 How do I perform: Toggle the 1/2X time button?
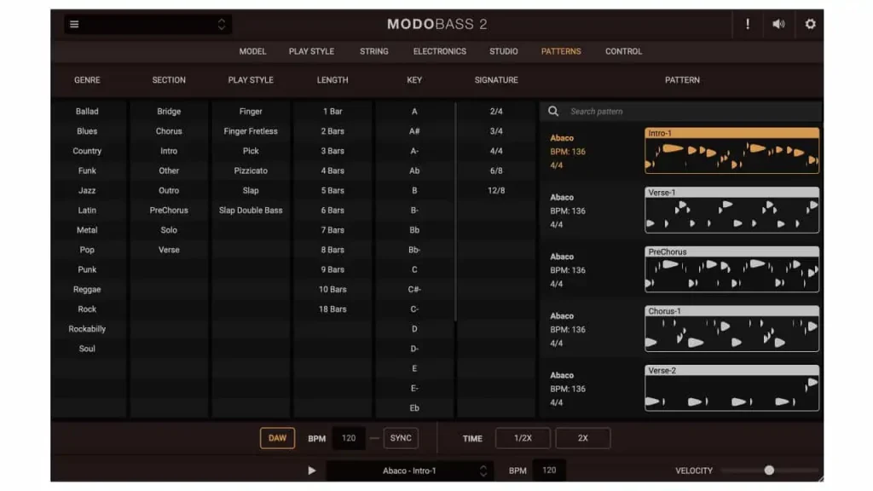point(523,438)
